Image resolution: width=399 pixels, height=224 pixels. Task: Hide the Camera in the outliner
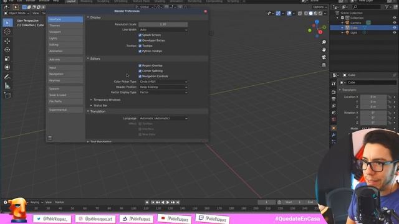point(394,22)
